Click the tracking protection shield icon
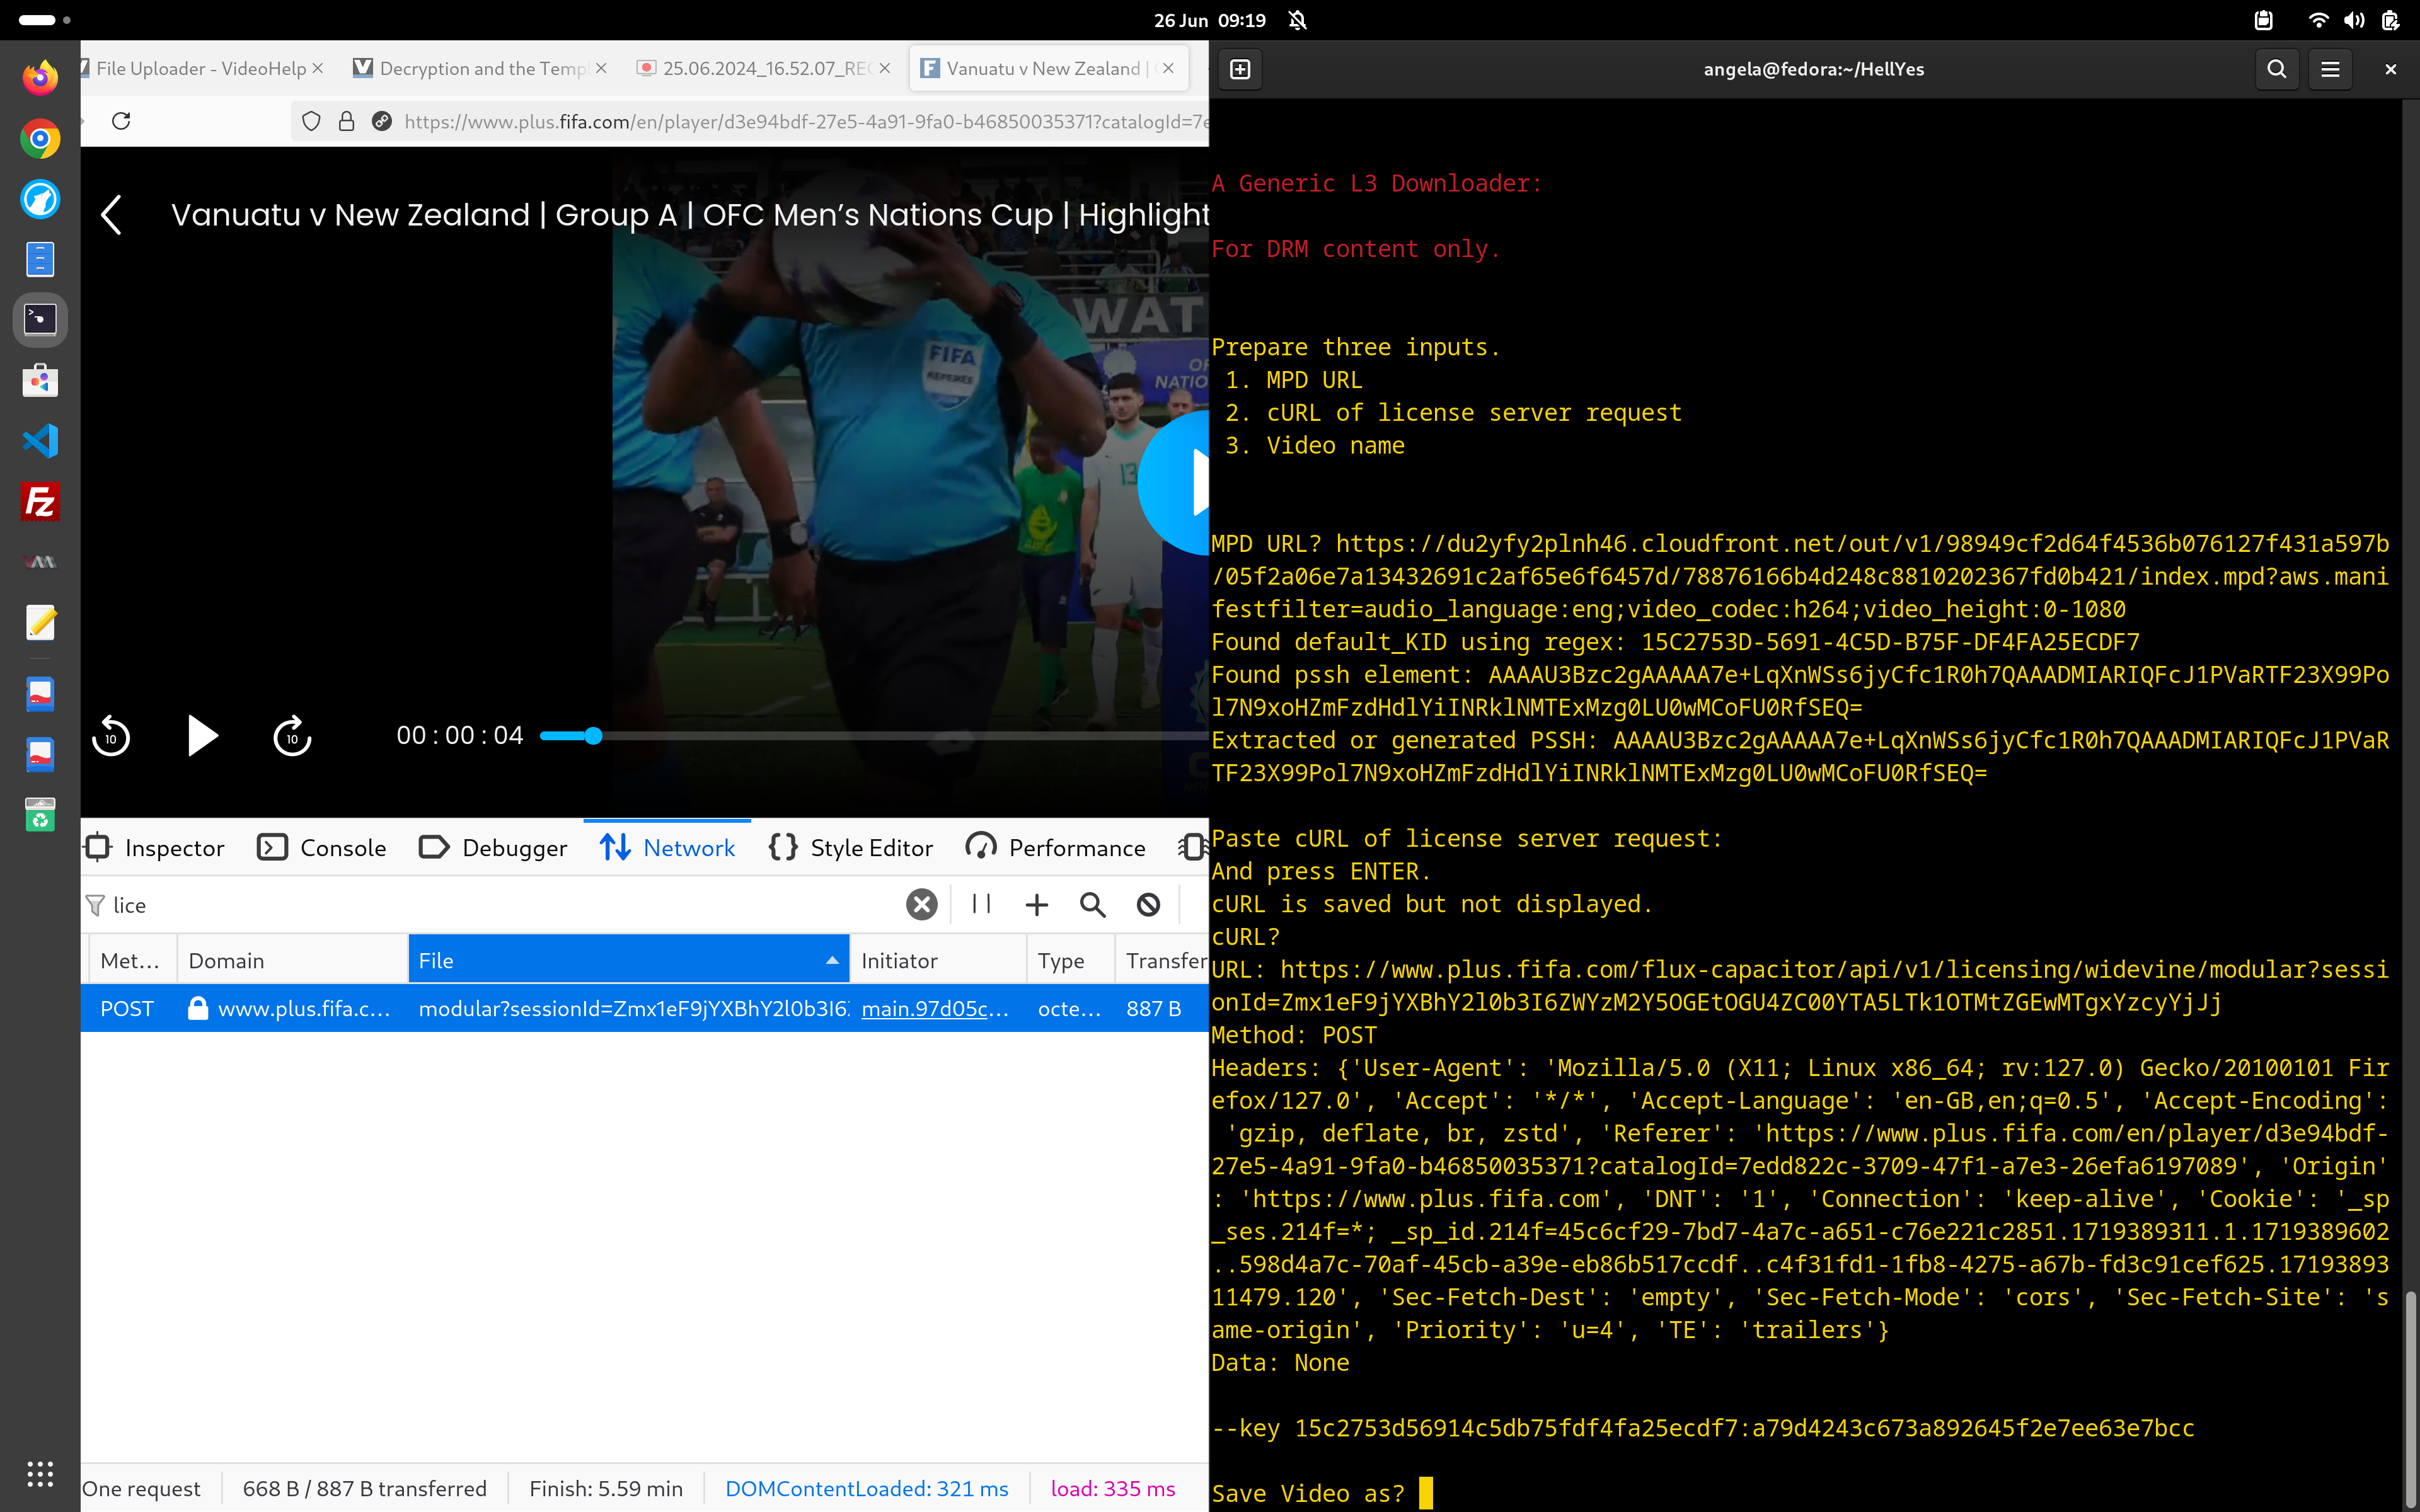The image size is (2420, 1512). click(311, 121)
